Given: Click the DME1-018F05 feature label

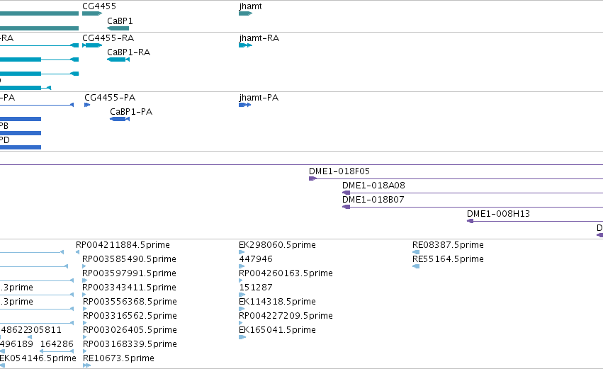Looking at the screenshot, I should 339,171.
